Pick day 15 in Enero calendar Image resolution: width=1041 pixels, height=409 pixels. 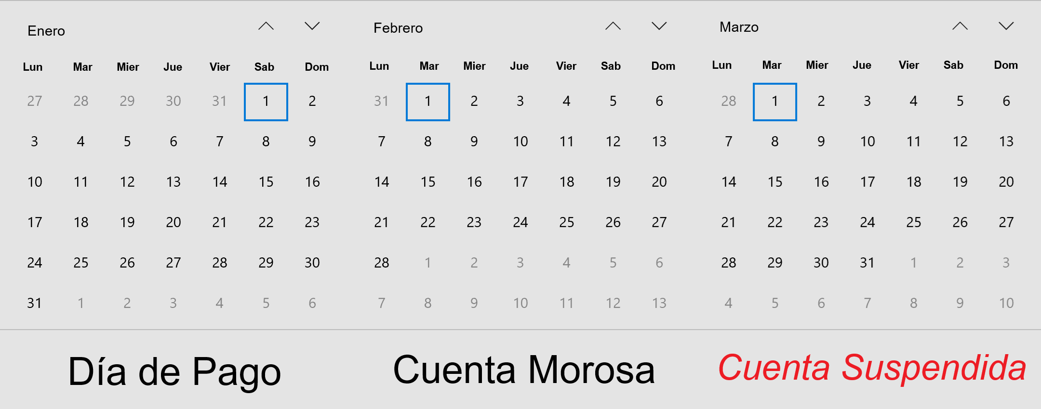pos(266,182)
